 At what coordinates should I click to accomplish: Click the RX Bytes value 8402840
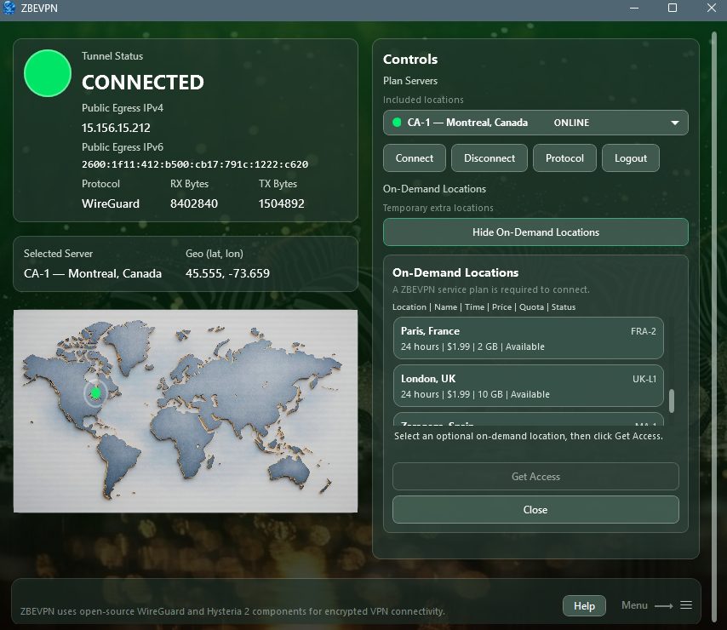tap(194, 203)
